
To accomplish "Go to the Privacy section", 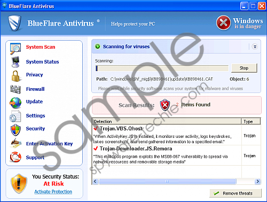I will [34, 75].
